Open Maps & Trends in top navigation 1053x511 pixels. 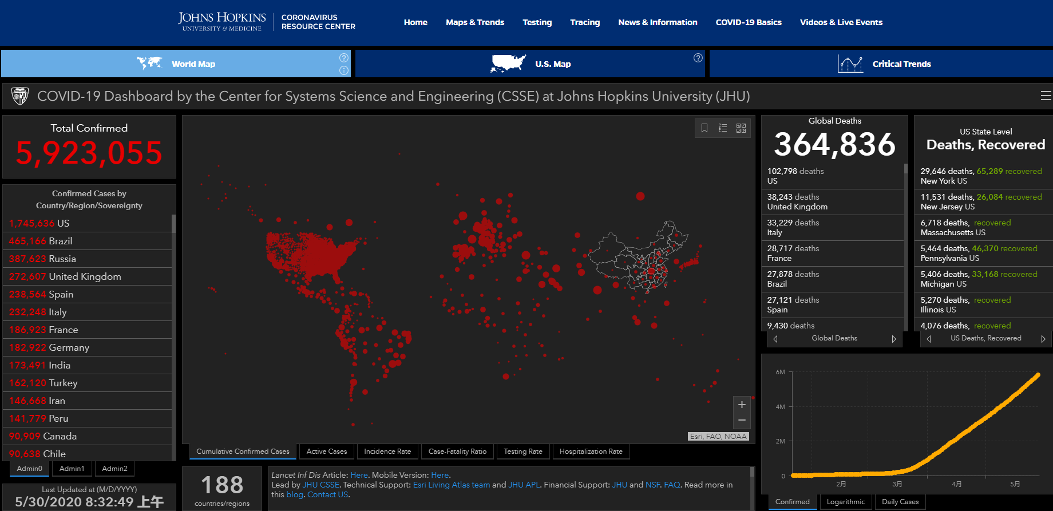coord(474,22)
